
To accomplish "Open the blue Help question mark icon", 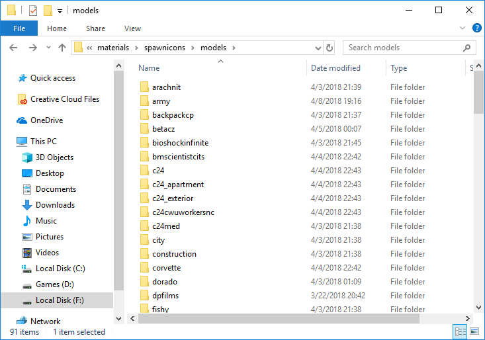I will [476, 28].
